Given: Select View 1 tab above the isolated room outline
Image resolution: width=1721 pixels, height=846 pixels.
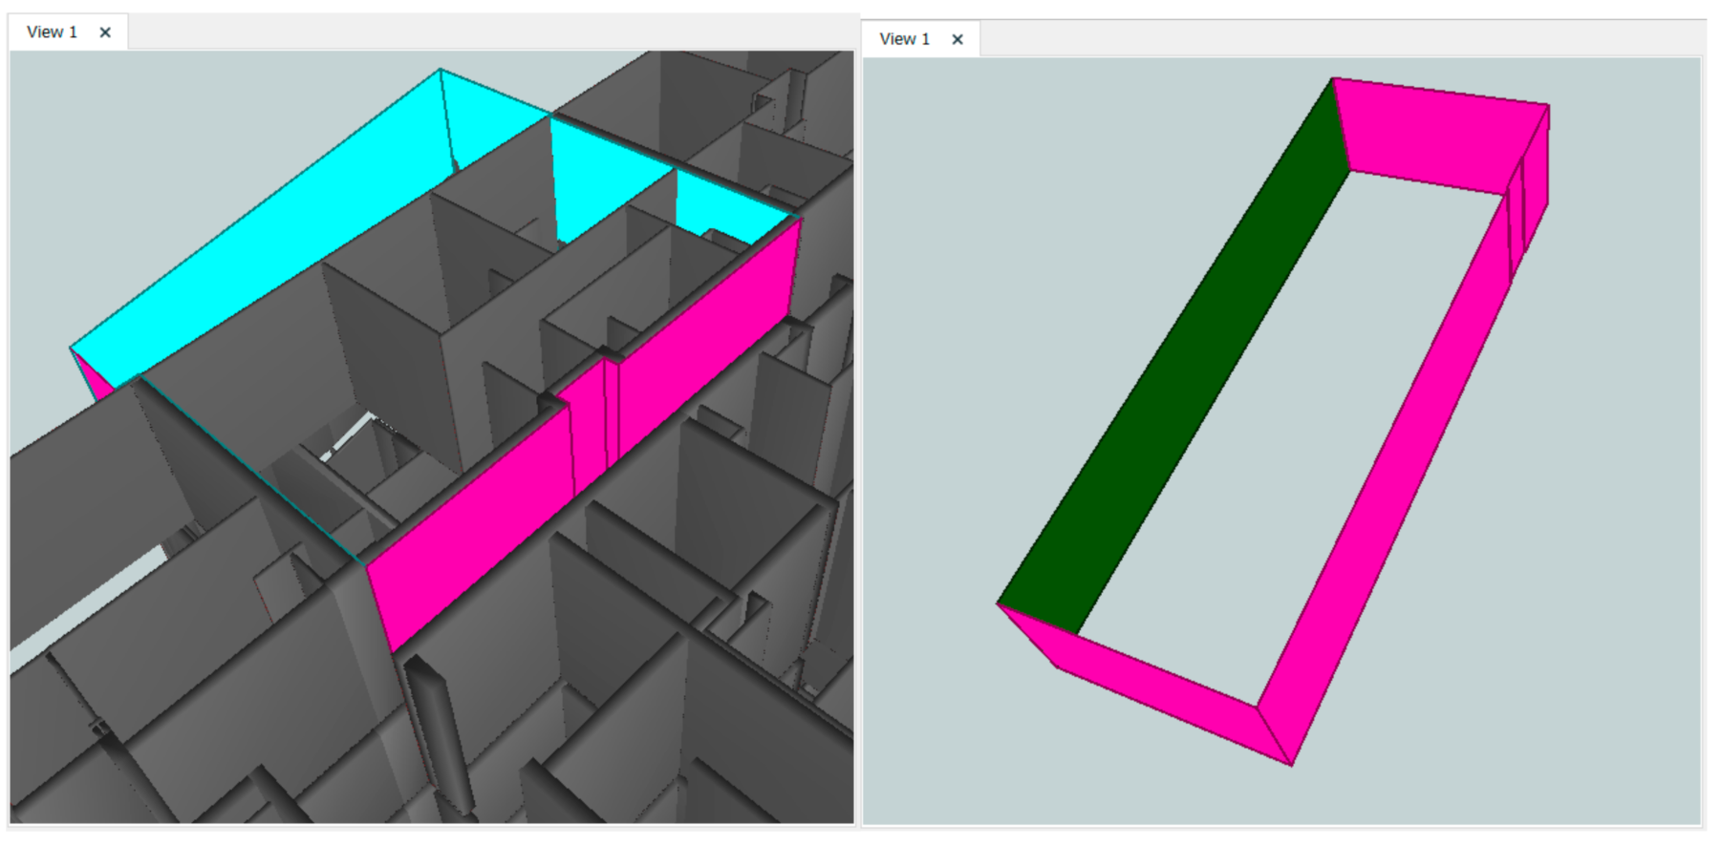Looking at the screenshot, I should [904, 39].
